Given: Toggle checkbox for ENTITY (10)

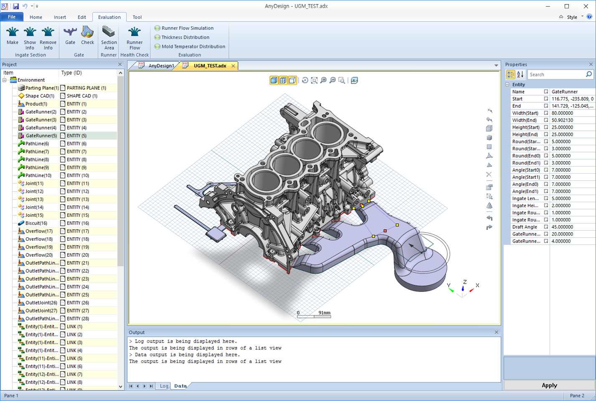Looking at the screenshot, I should tap(63, 175).
